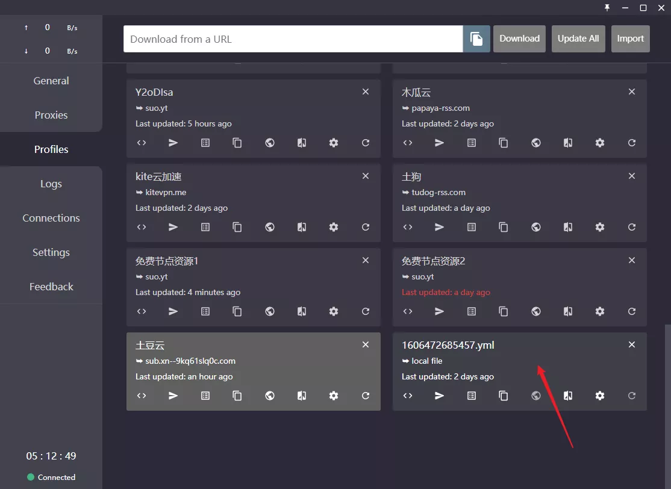This screenshot has height=489, width=671.
Task: Copy the 土狗 profile
Action: click(x=504, y=227)
